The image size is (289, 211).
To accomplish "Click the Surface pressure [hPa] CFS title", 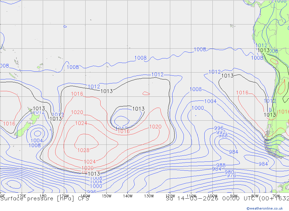I will pos(45,199).
